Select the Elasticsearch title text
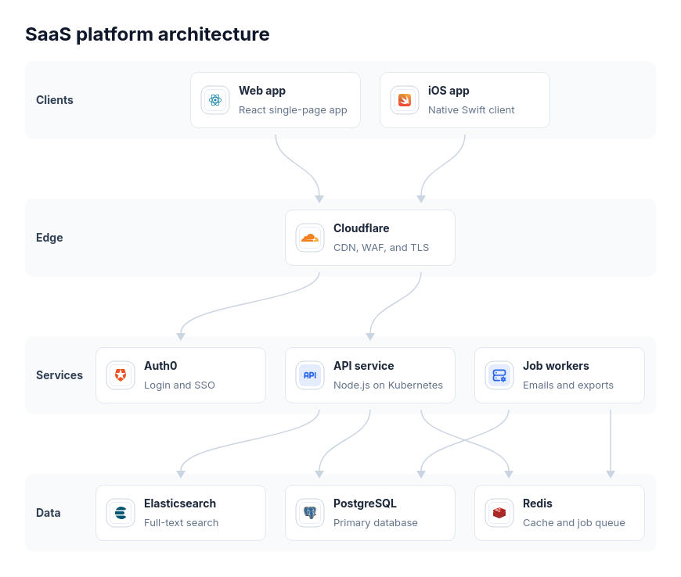This screenshot has width=681, height=577. coord(180,504)
